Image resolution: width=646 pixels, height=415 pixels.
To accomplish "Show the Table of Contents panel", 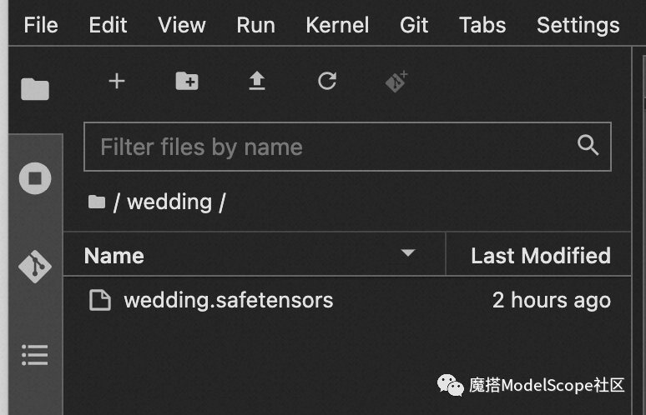I will 35,354.
